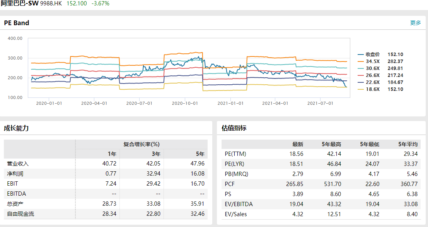Select the PE(TTM) row label
The width and height of the screenshot is (428, 227).
(x=235, y=154)
